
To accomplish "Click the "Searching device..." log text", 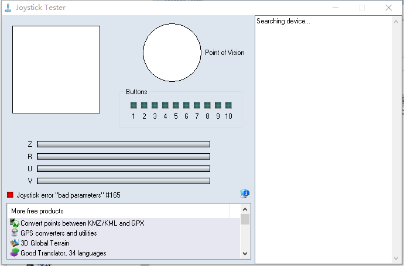I will point(283,21).
